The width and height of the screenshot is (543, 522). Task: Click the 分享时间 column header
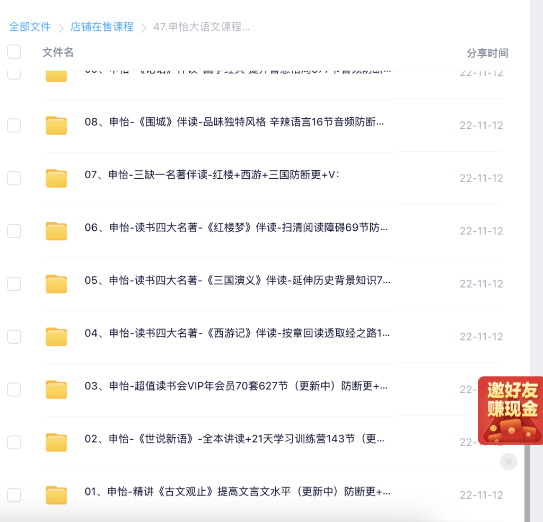pyautogui.click(x=487, y=53)
